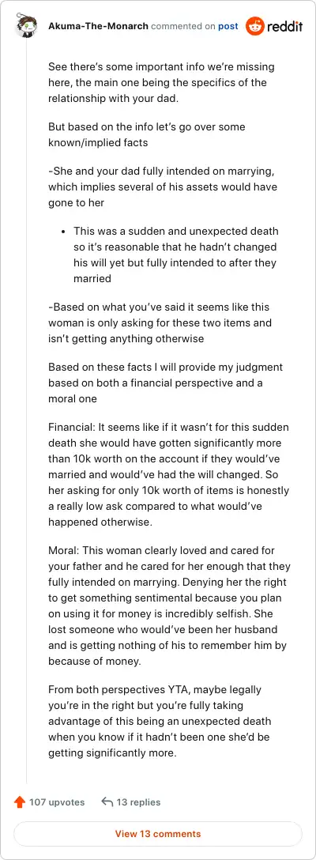The image size is (316, 860).
Task: Open the "13 replies" link
Action: point(138,802)
